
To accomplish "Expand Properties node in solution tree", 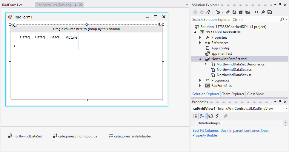I will pos(200,37).
